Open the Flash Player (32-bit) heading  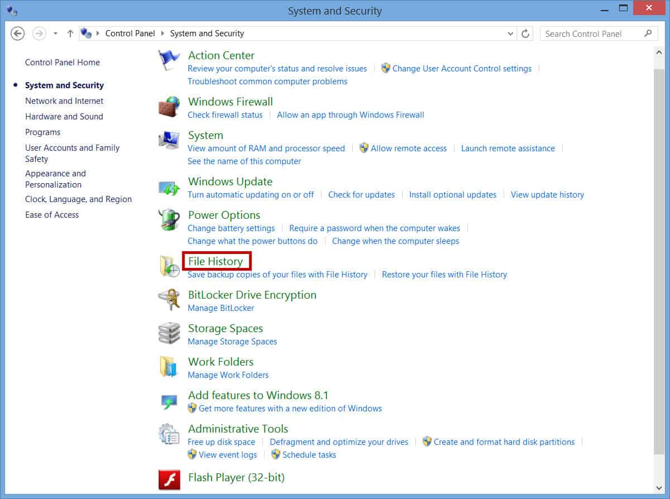(x=236, y=478)
